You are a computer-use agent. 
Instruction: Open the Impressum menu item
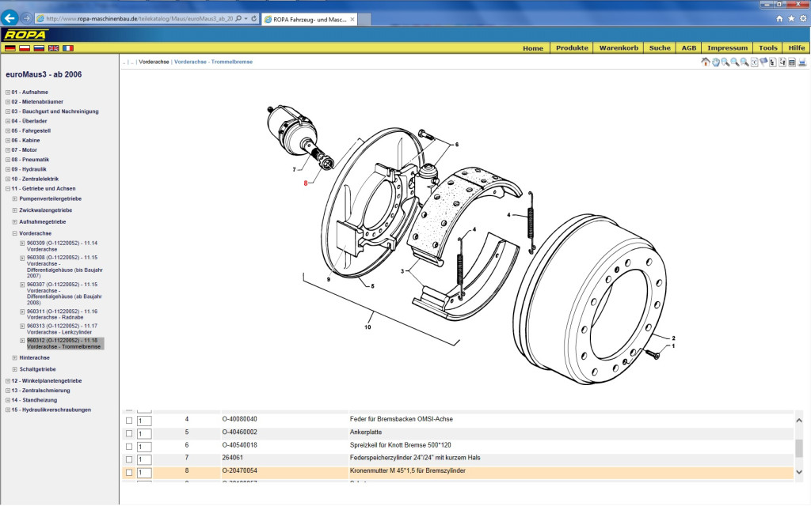(728, 48)
